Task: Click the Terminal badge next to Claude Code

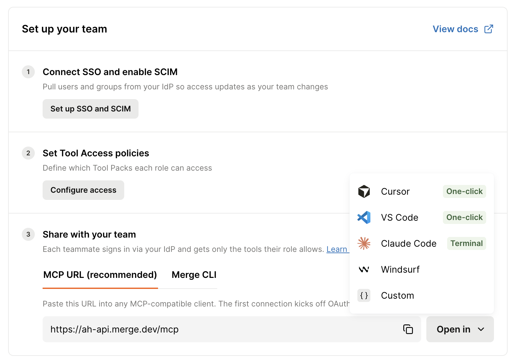Action: (466, 243)
